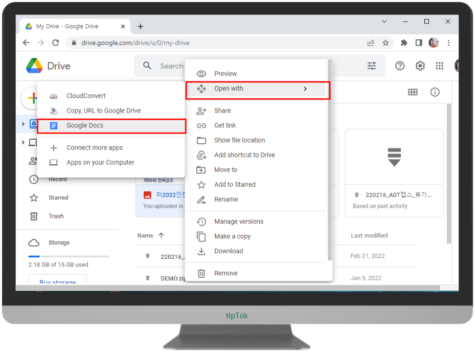Open the Help question mark icon
The width and height of the screenshot is (475, 353).
pyautogui.click(x=399, y=66)
